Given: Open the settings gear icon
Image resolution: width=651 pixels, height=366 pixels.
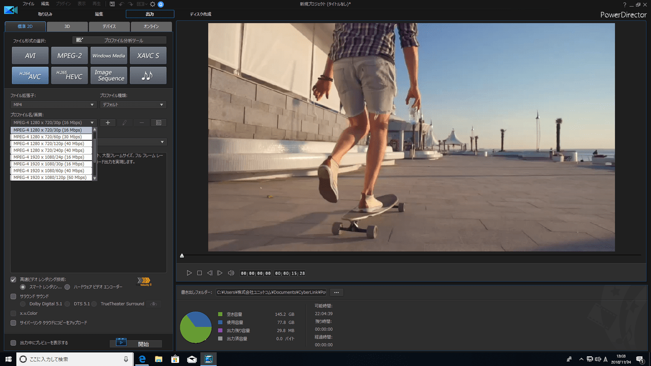Looking at the screenshot, I should click(x=152, y=4).
